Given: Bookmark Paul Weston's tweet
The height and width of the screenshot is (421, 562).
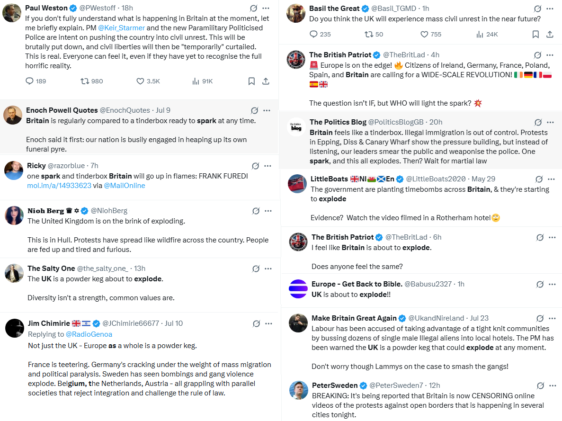Looking at the screenshot, I should click(252, 81).
